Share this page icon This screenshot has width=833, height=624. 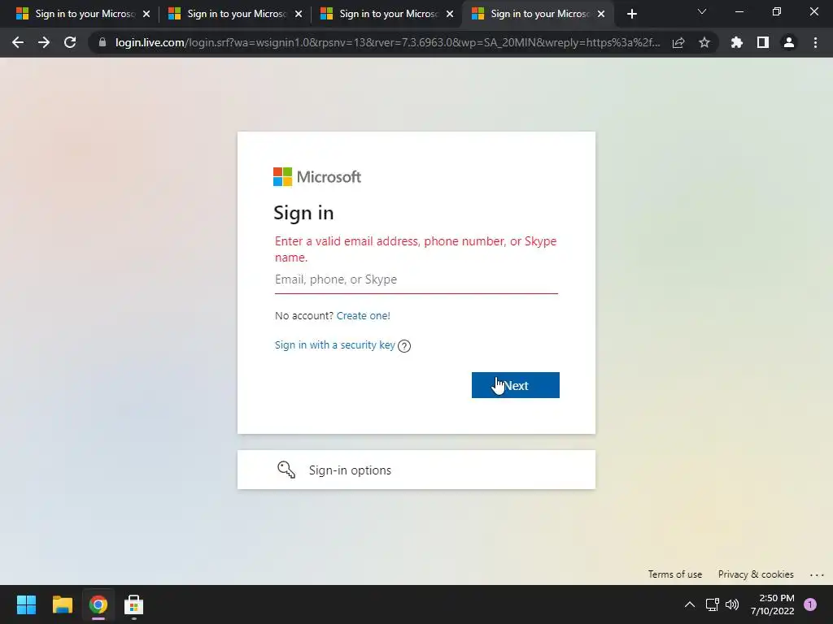coord(678,42)
